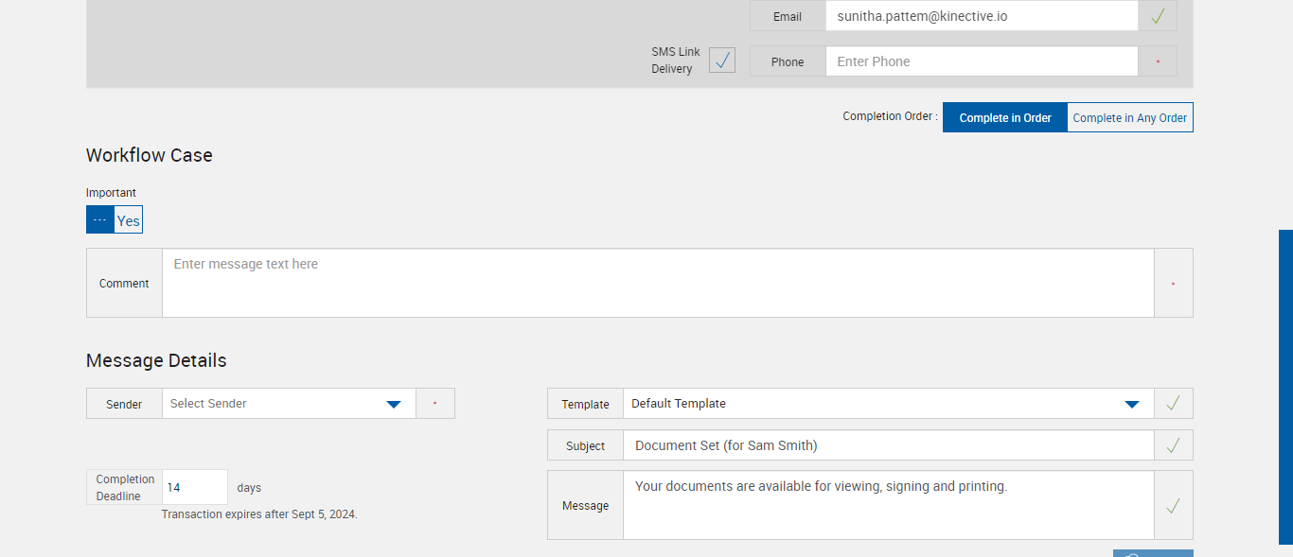The width and height of the screenshot is (1293, 557).
Task: Click the blue dotted side of Important toggle
Action: click(100, 220)
